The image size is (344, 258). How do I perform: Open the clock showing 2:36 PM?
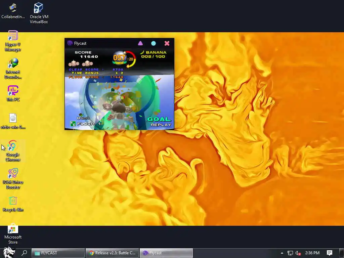coord(312,253)
